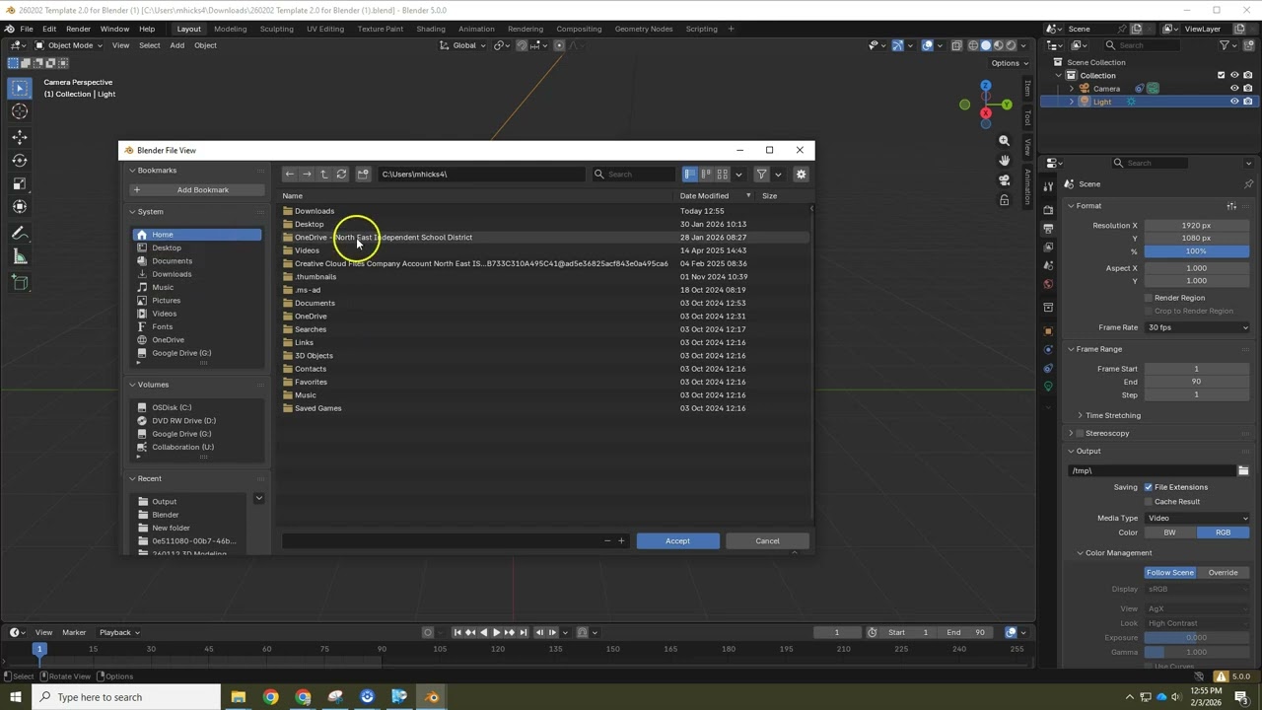
Task: Select Override color management
Action: [1223, 573]
